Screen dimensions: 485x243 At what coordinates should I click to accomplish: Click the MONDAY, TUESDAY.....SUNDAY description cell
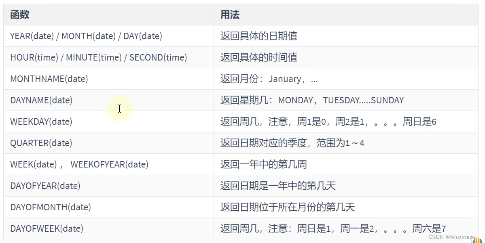coord(346,100)
